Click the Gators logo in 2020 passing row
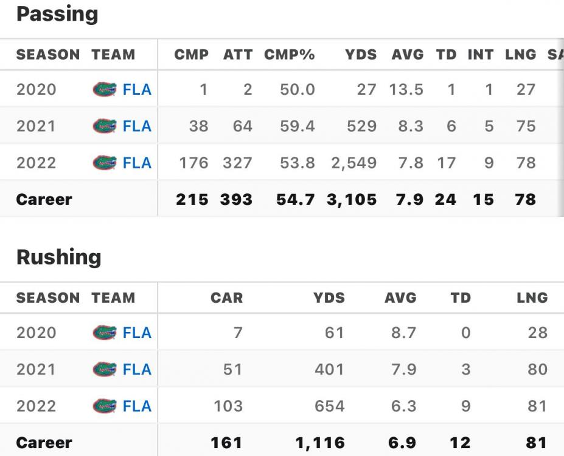Image resolution: width=564 pixels, height=456 pixels. coord(104,90)
